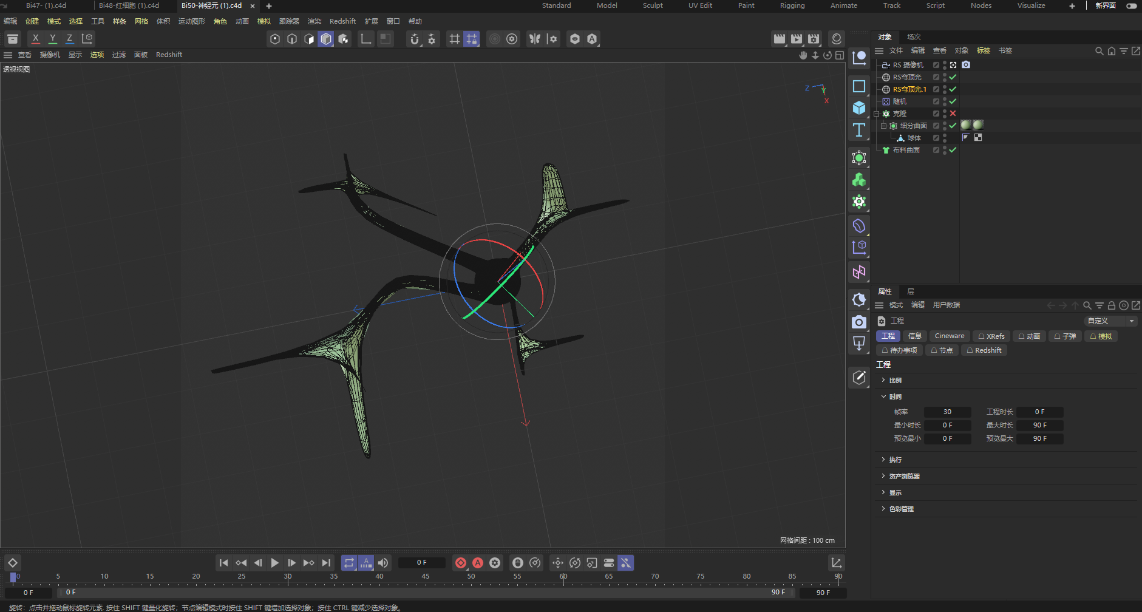Play the animation forward
This screenshot has width=1142, height=612.
[275, 563]
